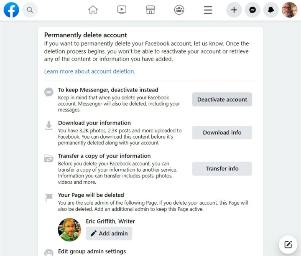Open Messenger from the top bar

click(253, 10)
